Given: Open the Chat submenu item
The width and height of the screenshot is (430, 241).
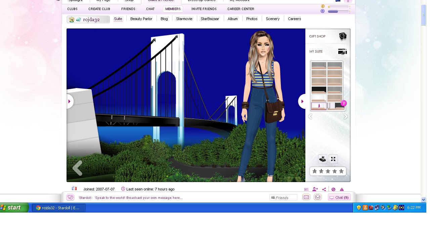Looking at the screenshot, I should pos(150,9).
